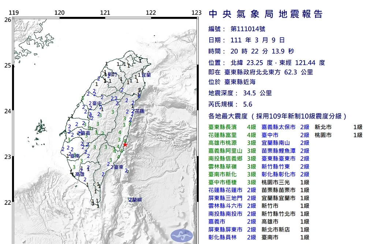
Task: Click the 苗栗縣苗栗市 1級 entry
Action: pos(285,190)
